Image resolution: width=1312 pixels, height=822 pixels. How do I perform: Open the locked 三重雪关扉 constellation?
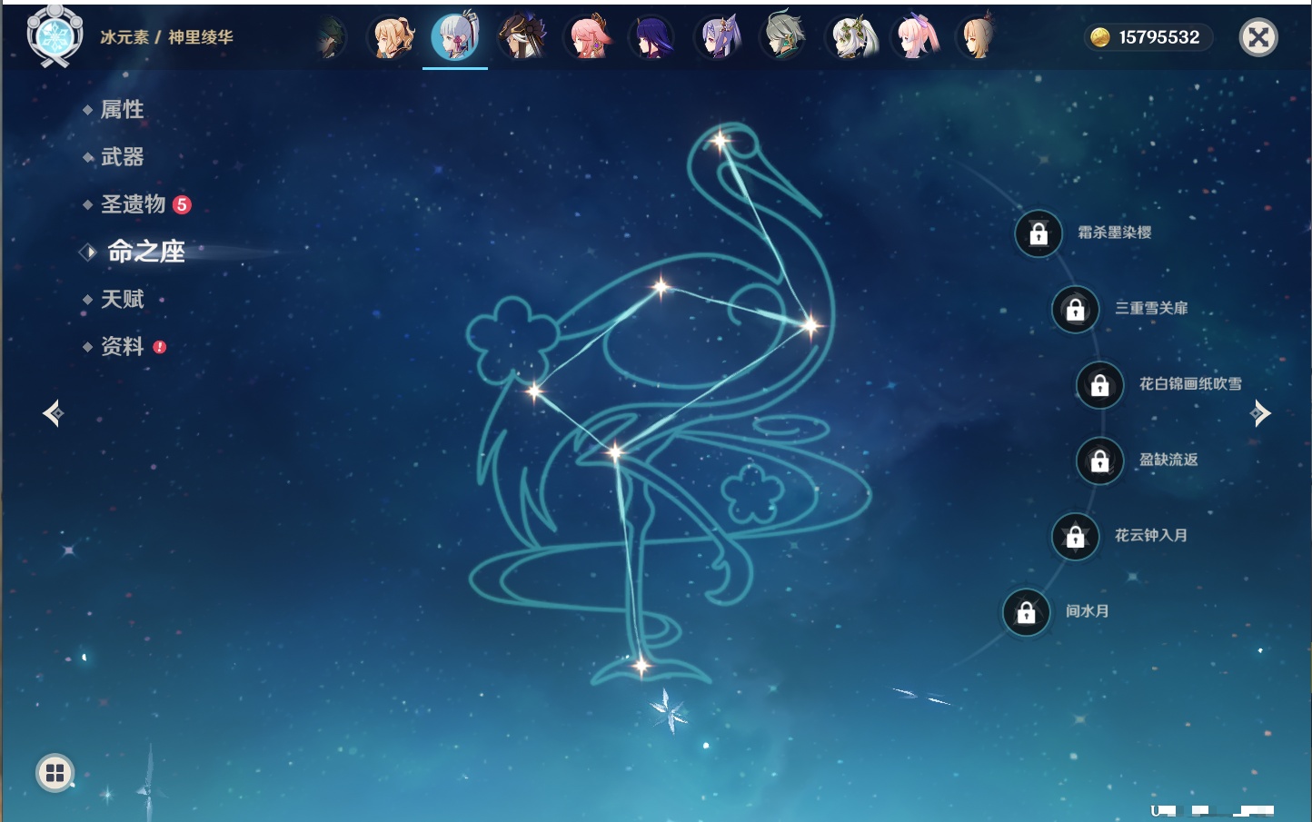click(1075, 309)
